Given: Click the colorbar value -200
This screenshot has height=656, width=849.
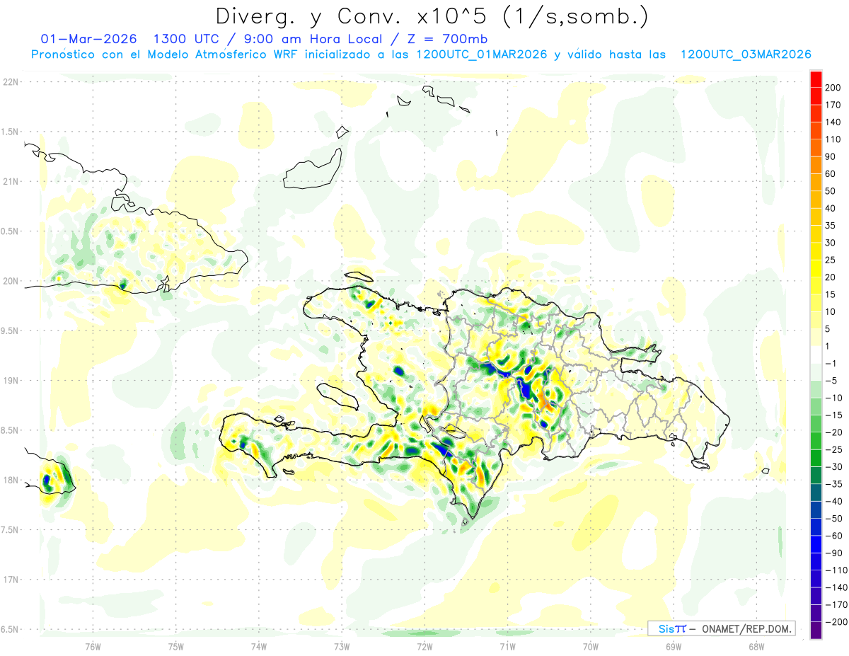Looking at the screenshot, I should 837,622.
